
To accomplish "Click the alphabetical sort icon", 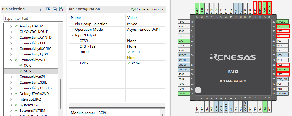I will (x=61, y=9).
